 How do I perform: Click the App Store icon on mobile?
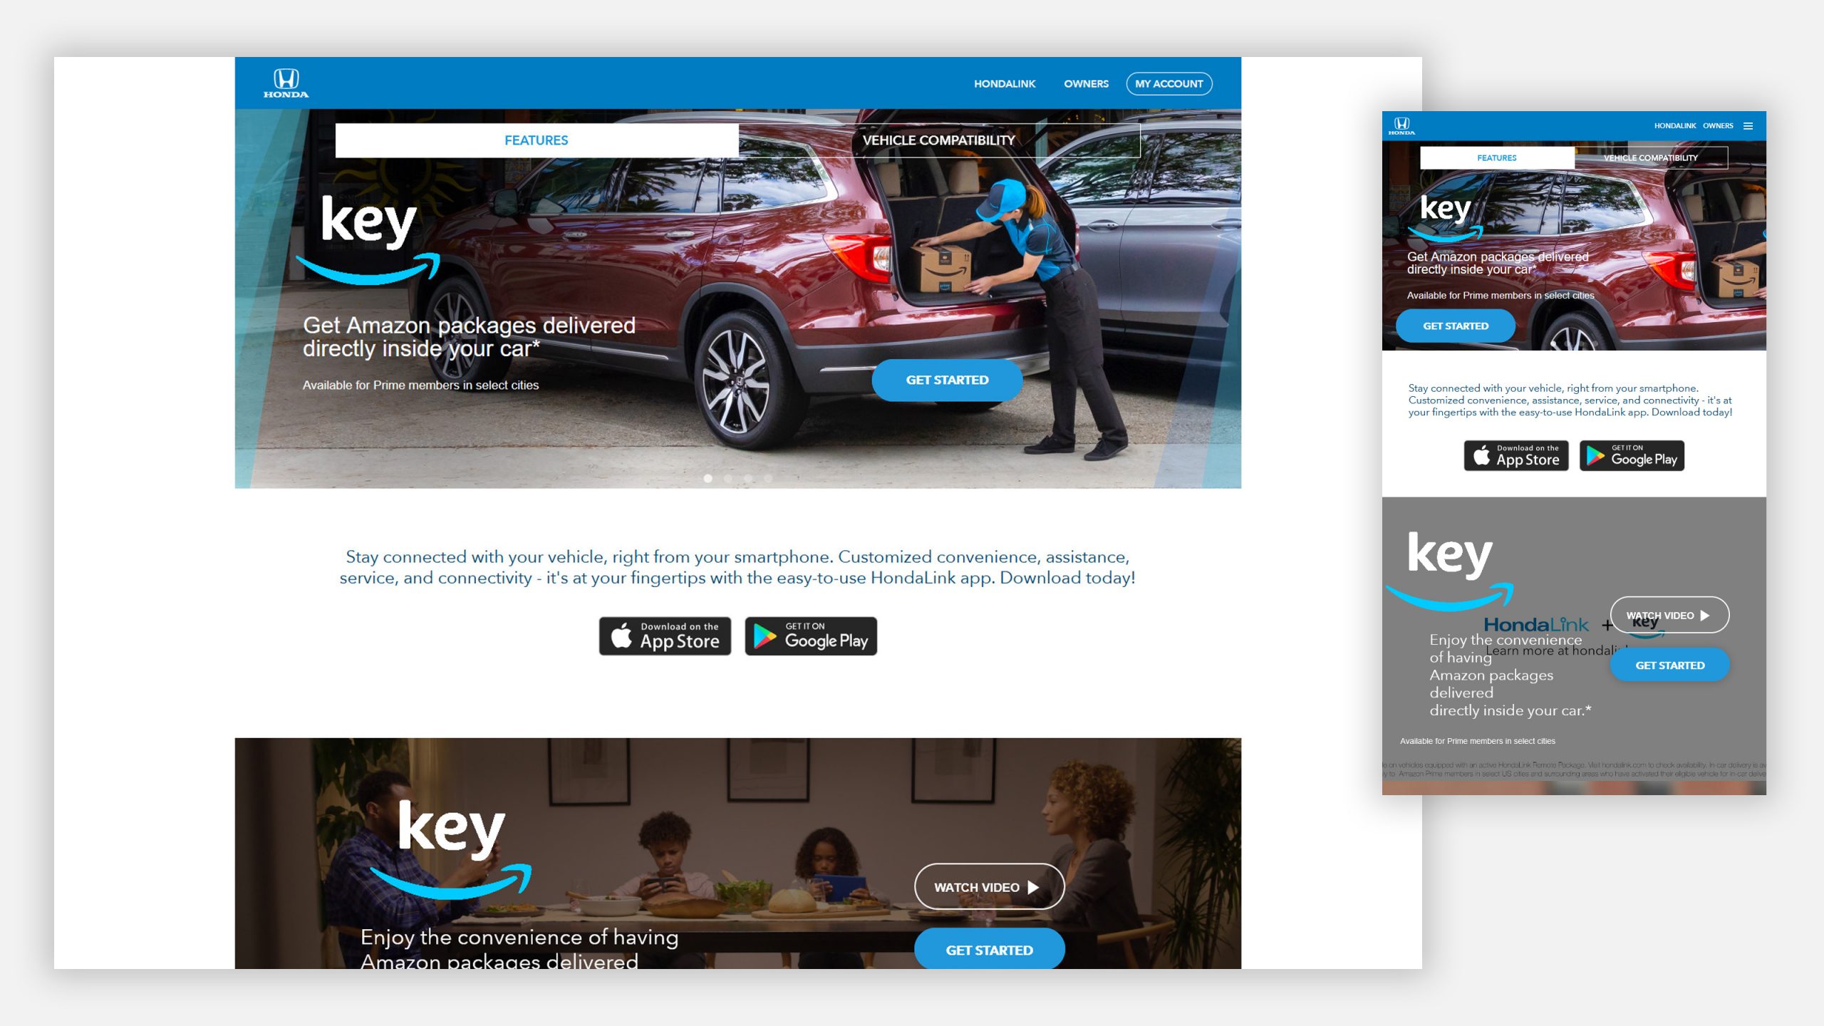tap(1515, 455)
